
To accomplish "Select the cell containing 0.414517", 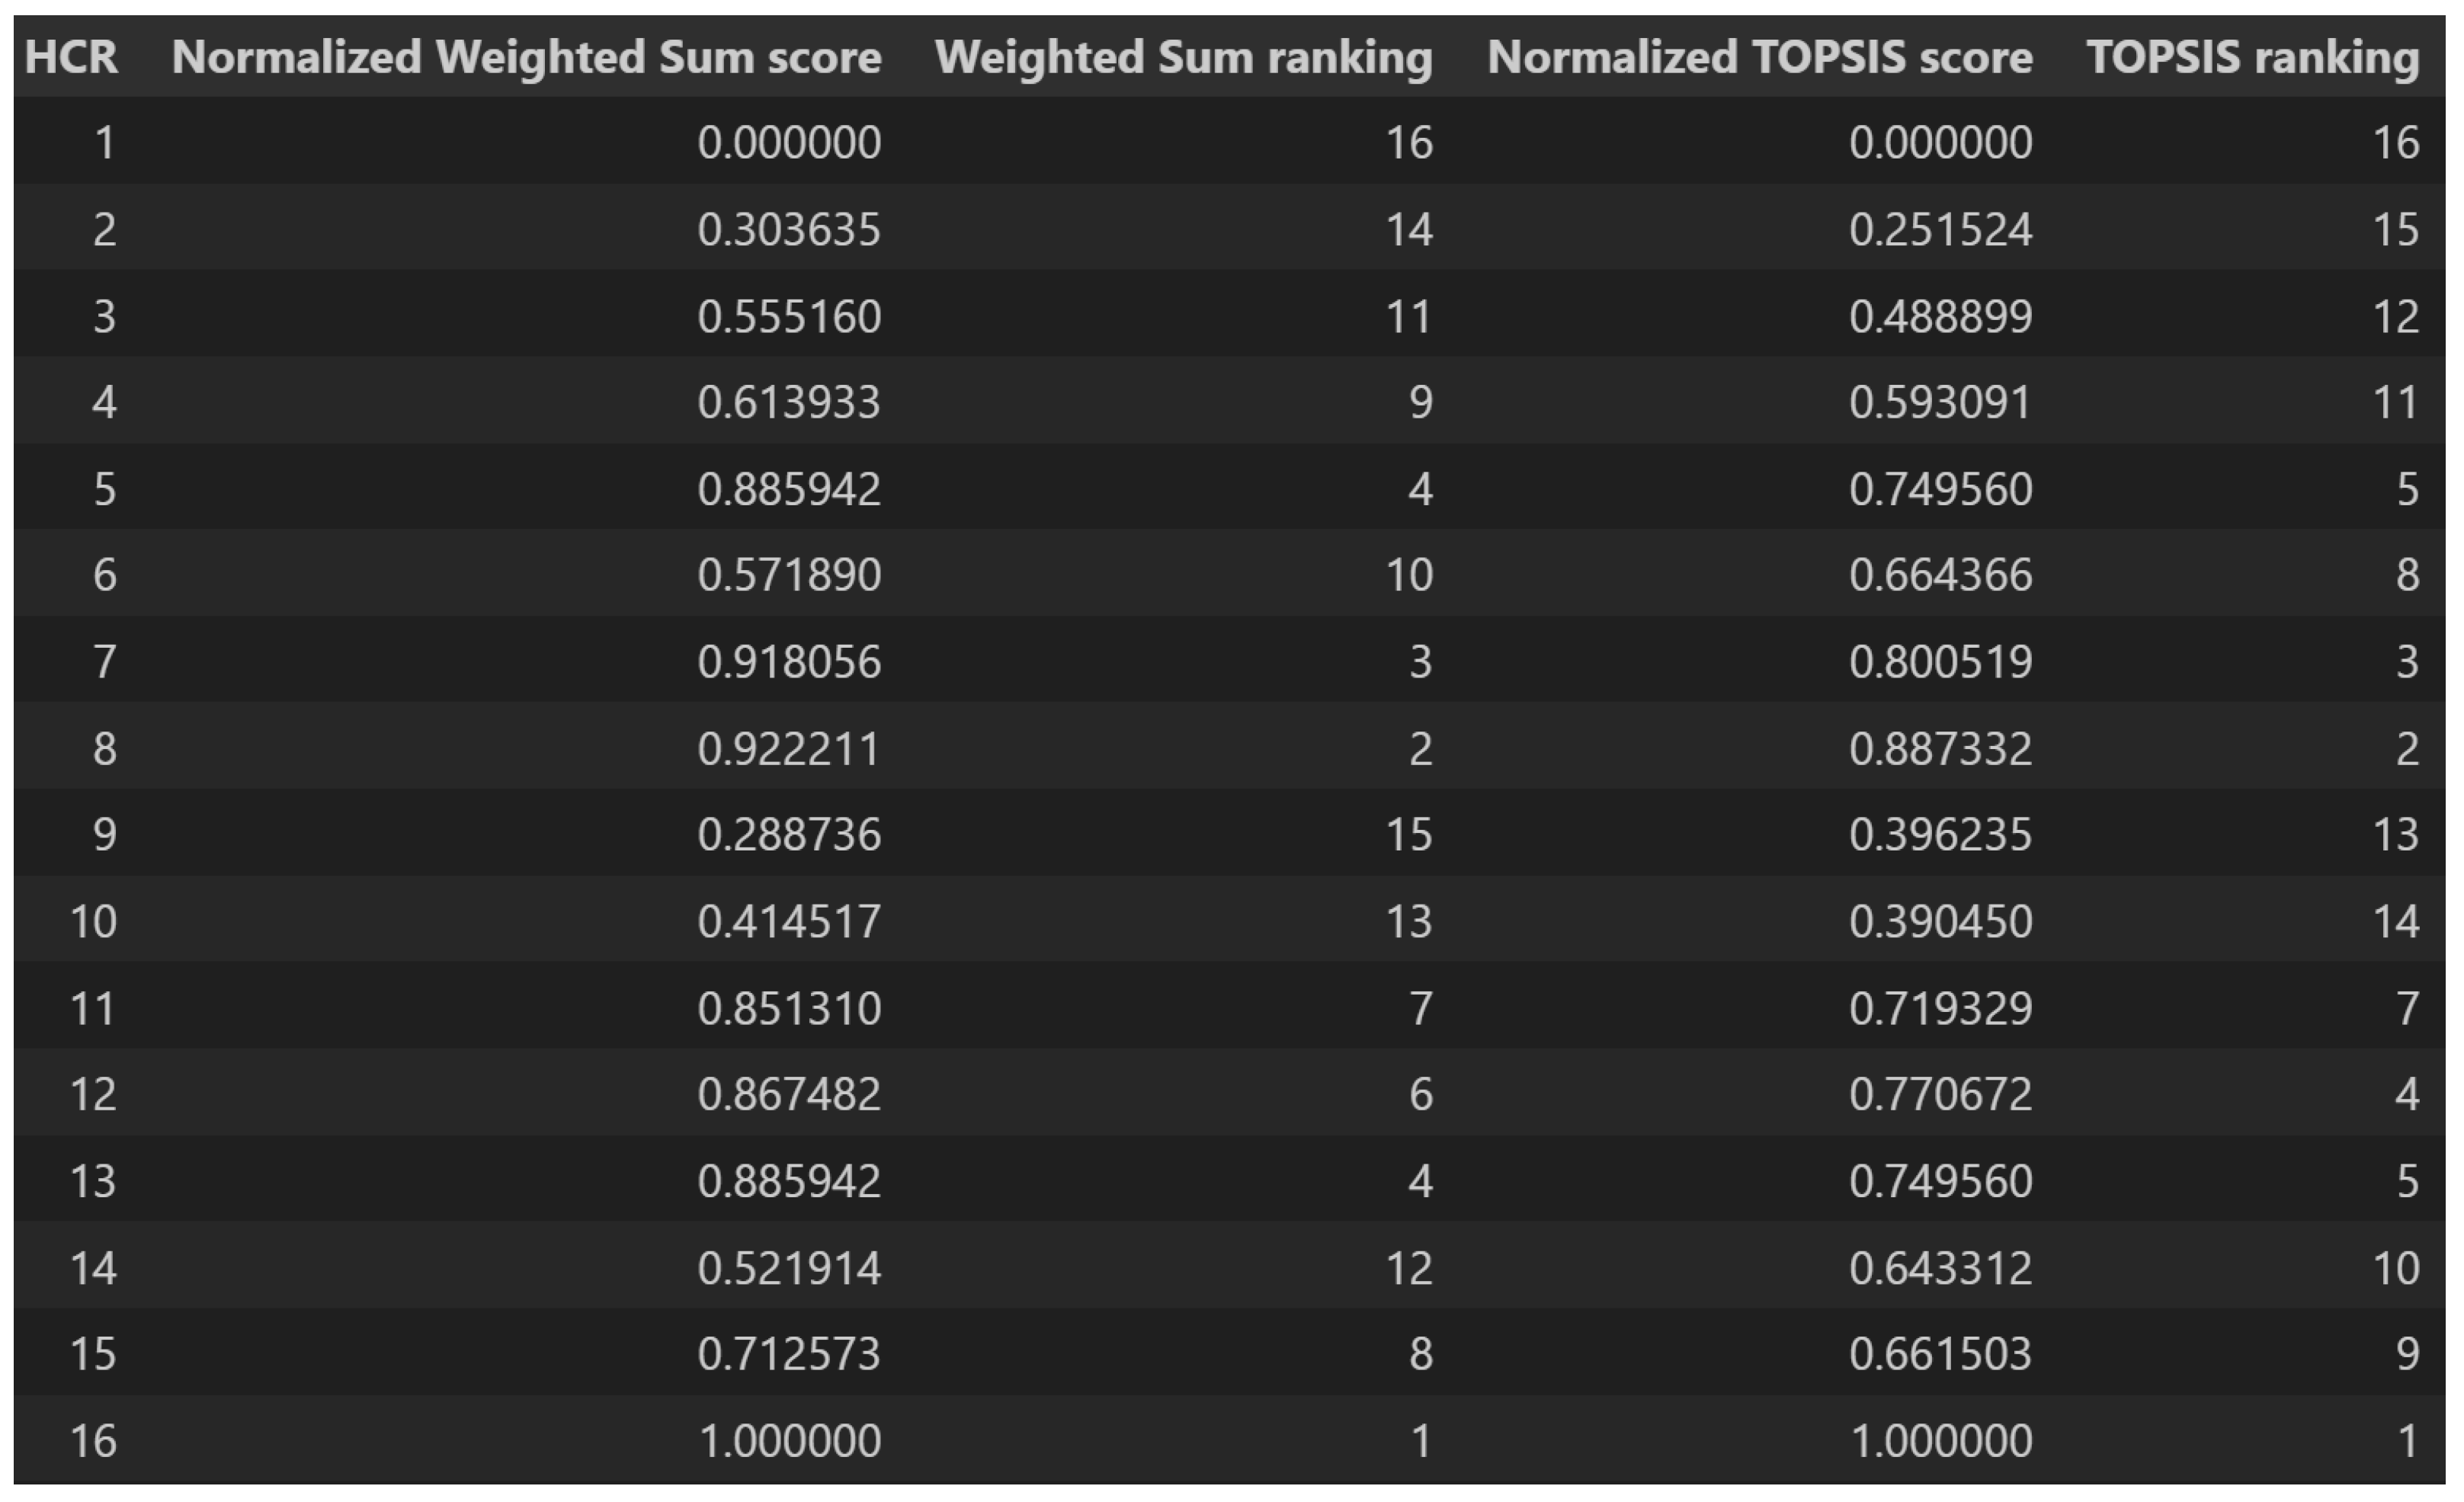I will point(789,921).
